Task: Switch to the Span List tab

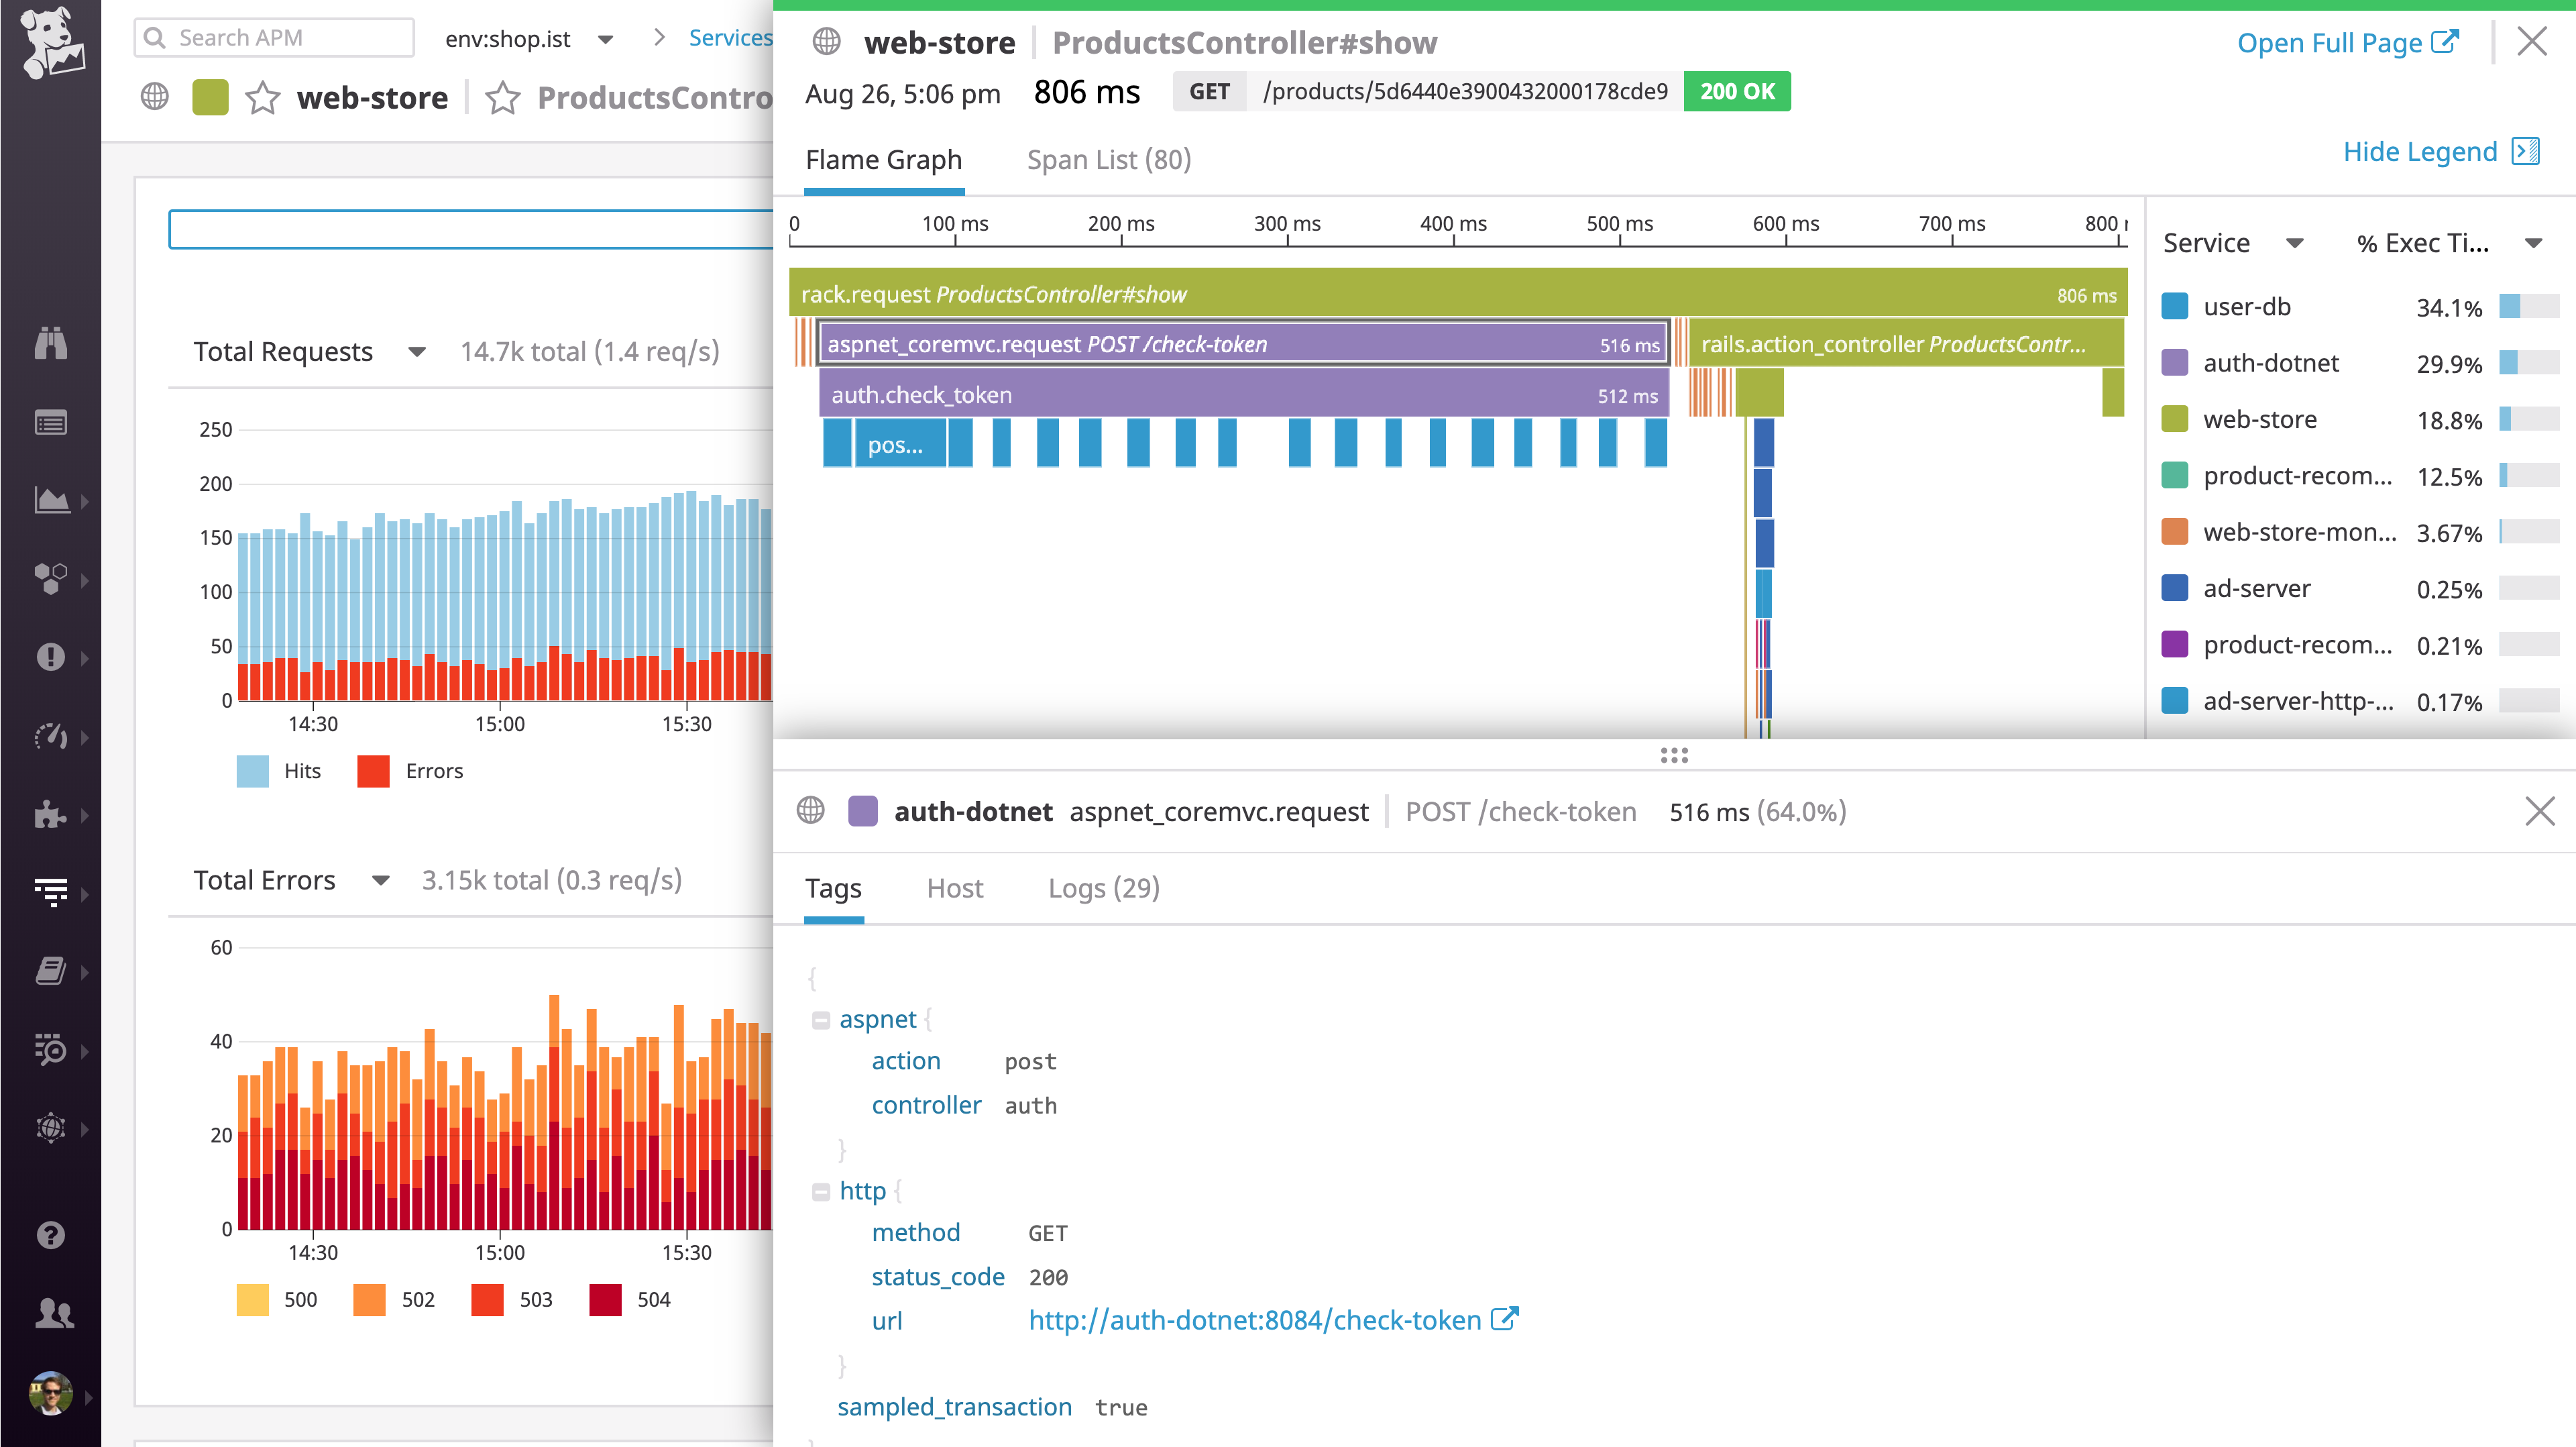Action: click(x=1108, y=159)
